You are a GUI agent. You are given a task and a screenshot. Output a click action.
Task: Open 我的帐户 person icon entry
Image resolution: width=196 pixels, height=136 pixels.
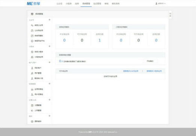coord(32,68)
